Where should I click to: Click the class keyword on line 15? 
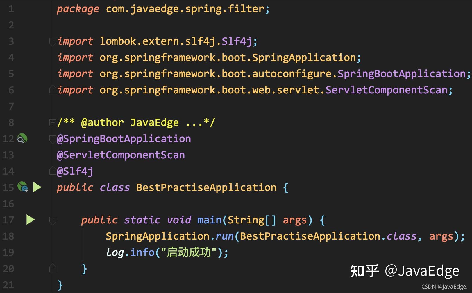(x=115, y=188)
